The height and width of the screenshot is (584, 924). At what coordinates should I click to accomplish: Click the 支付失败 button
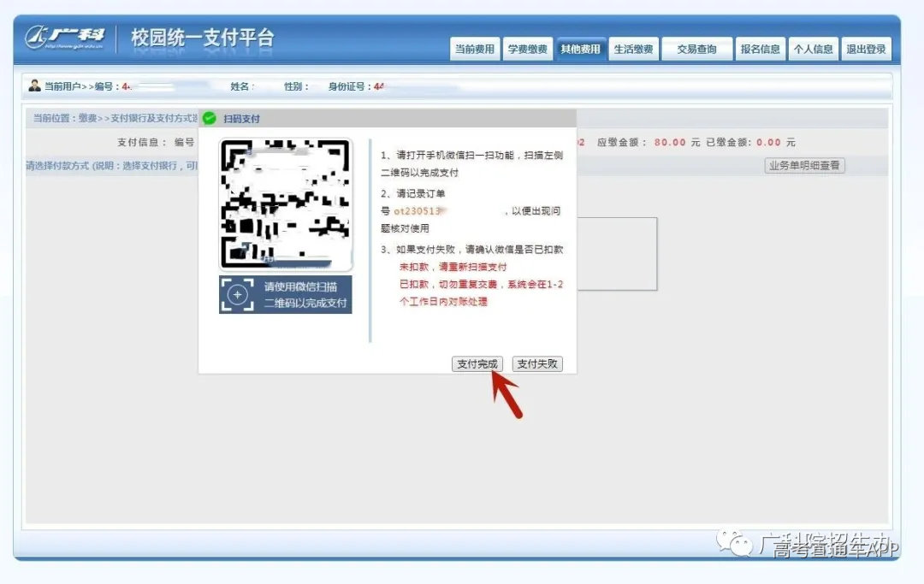[x=537, y=363]
